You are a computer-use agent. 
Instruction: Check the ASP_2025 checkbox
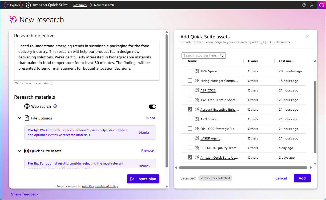coord(190,90)
